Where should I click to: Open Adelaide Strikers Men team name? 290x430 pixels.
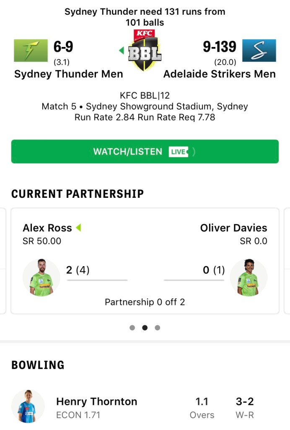coord(220,74)
